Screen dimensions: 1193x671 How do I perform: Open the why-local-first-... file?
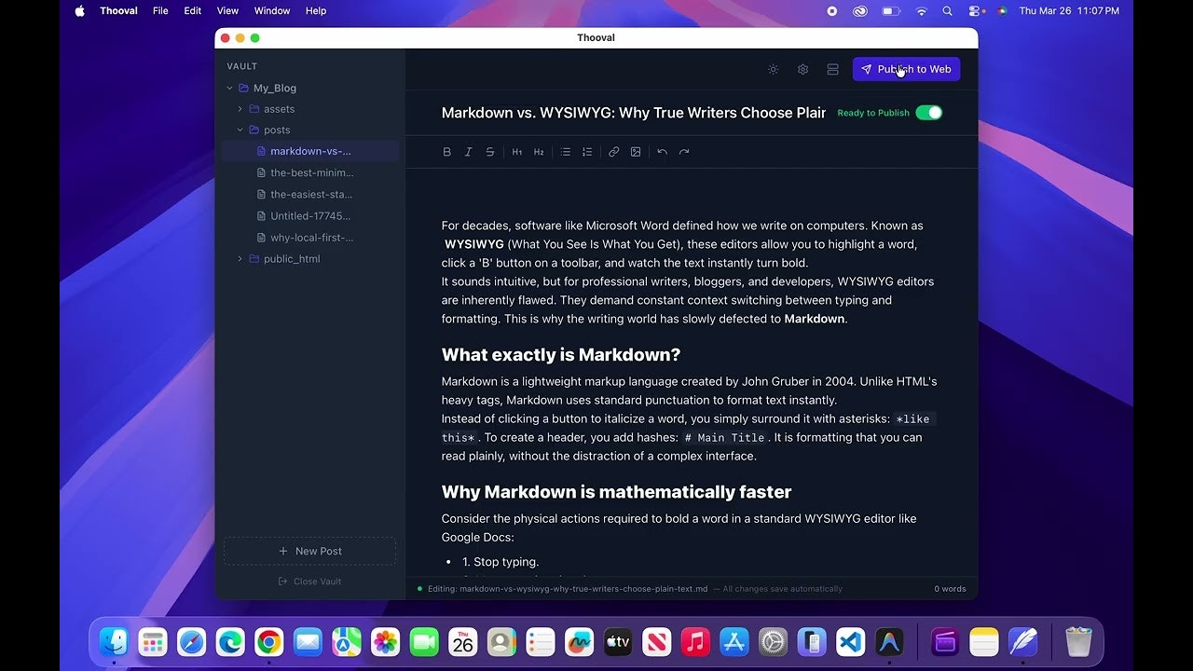310,238
